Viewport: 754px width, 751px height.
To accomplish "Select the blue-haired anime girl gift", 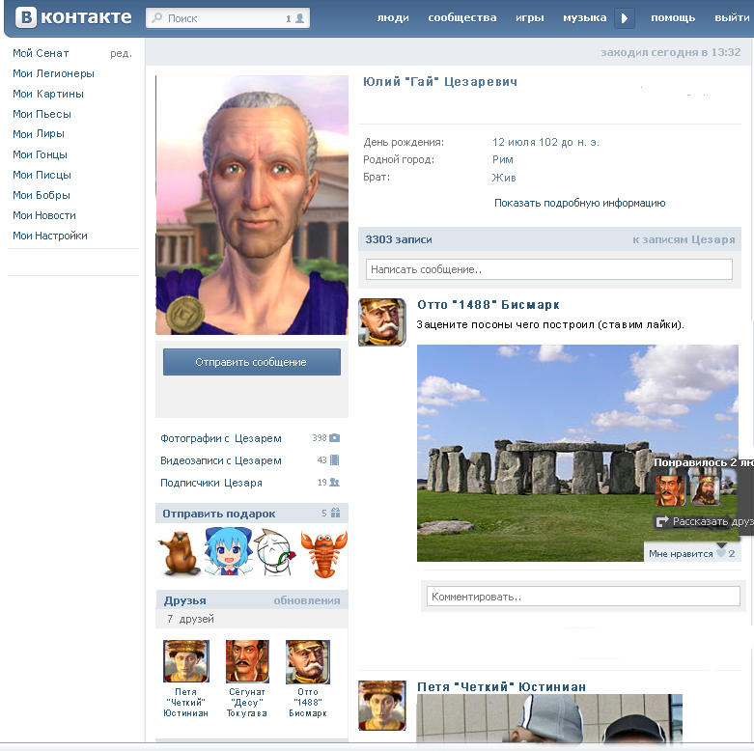I will tap(228, 551).
